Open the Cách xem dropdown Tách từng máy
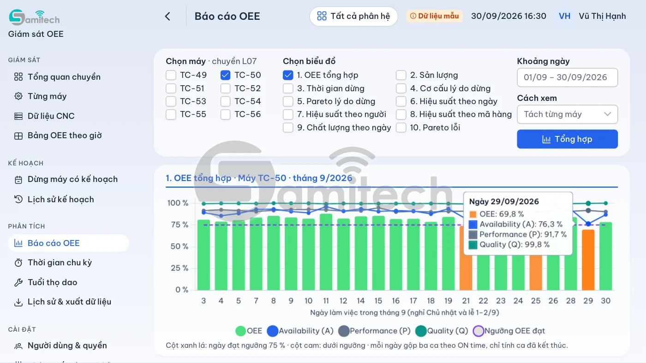 coord(567,114)
